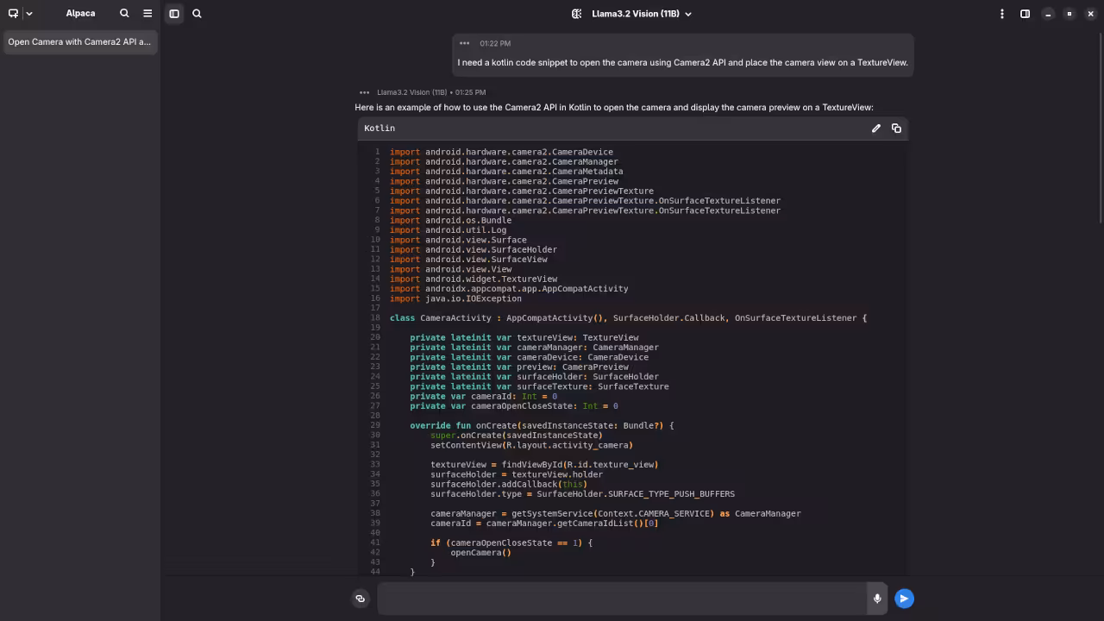The image size is (1104, 621).
Task: Start a new chat with top-left icon
Action: pyautogui.click(x=13, y=14)
